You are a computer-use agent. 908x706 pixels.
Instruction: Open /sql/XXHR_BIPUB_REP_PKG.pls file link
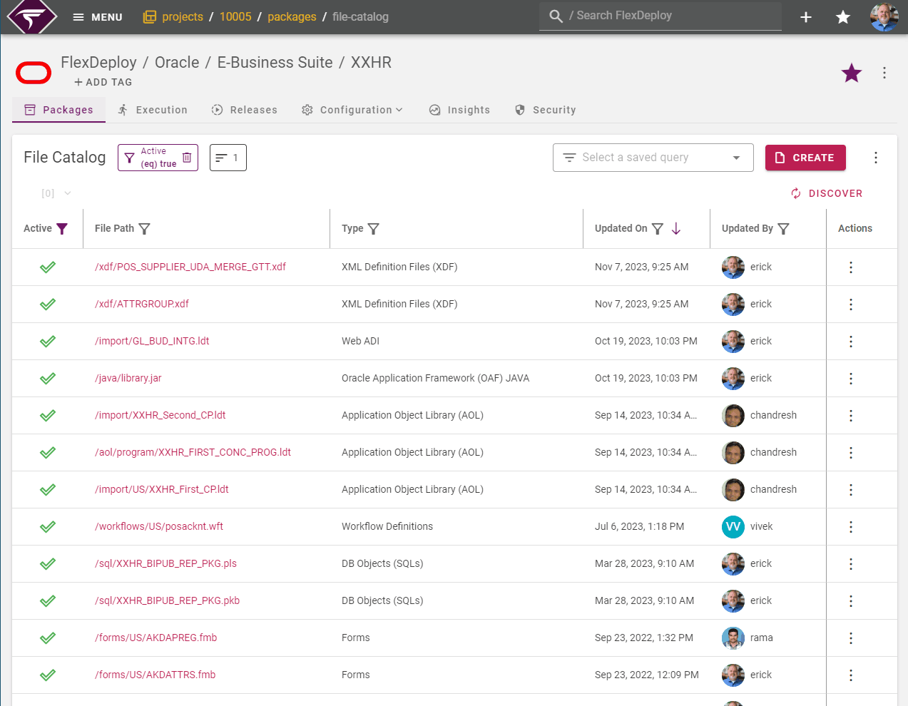click(166, 563)
